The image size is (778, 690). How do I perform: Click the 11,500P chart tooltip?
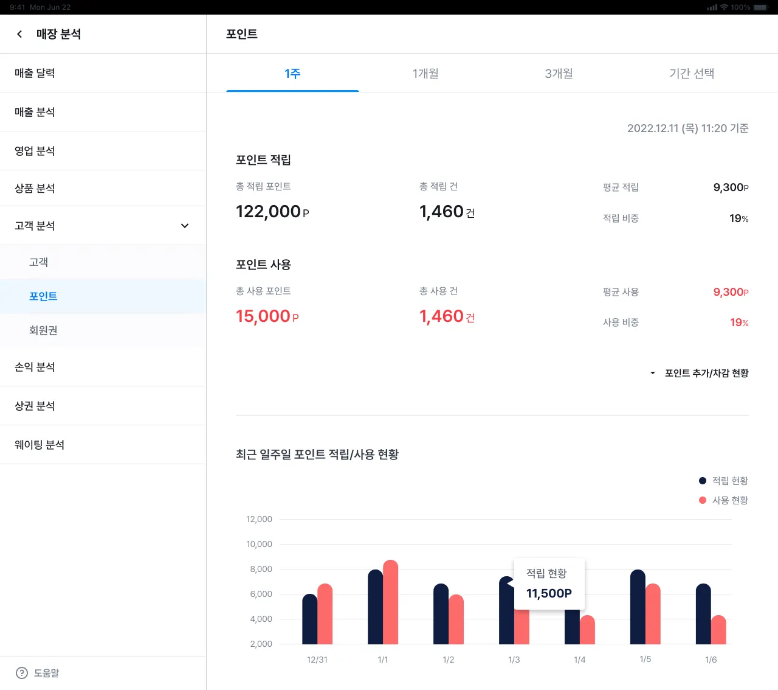pyautogui.click(x=549, y=584)
